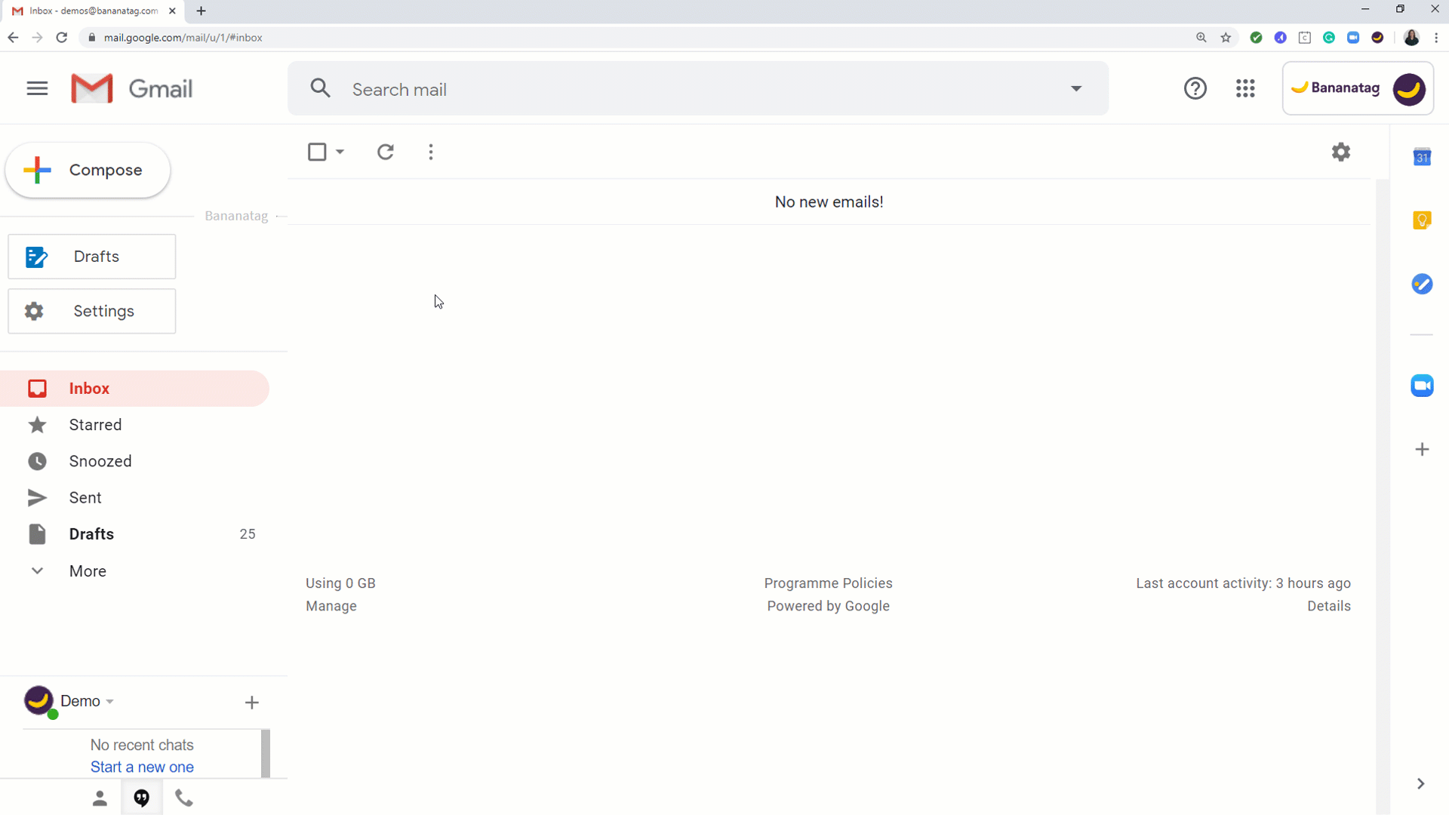1449x815 pixels.
Task: Select the Inbox browser tab
Action: click(x=94, y=11)
